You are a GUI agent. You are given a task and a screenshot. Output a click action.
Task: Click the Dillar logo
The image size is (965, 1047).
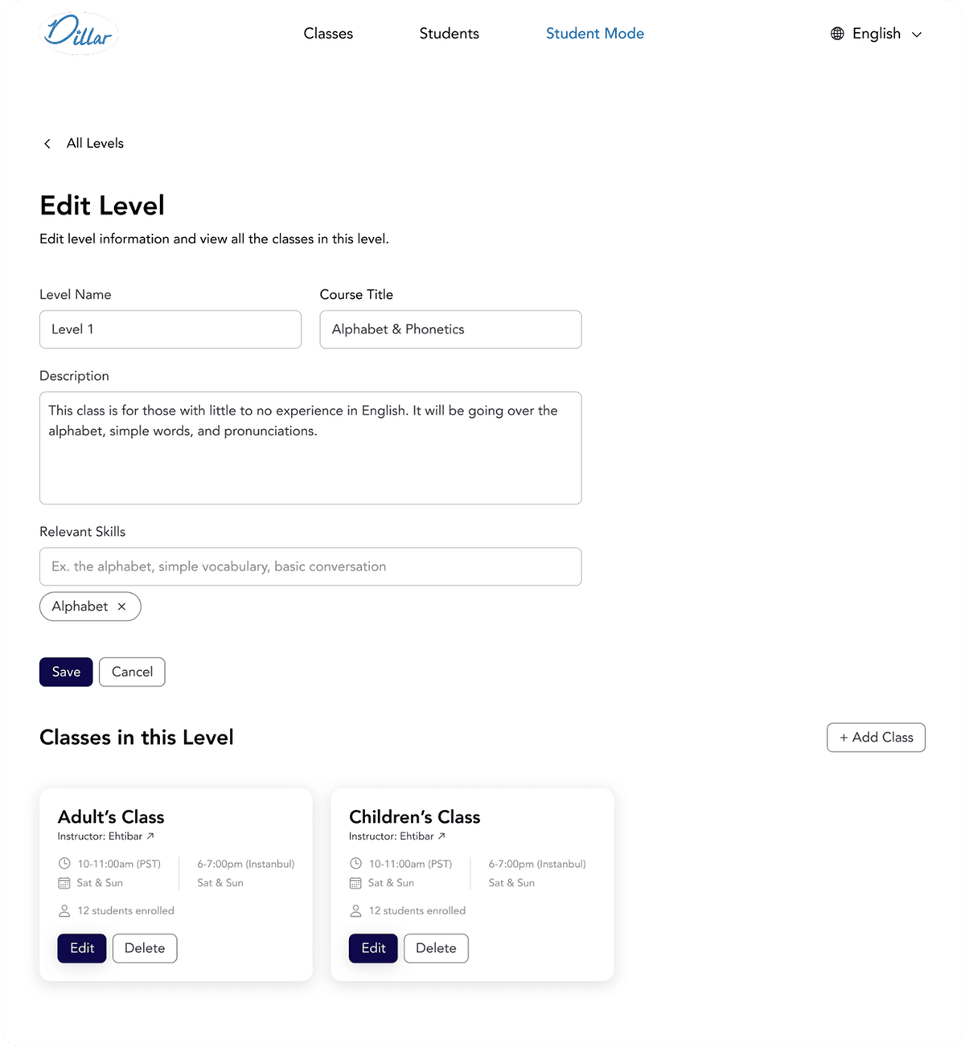(x=79, y=34)
